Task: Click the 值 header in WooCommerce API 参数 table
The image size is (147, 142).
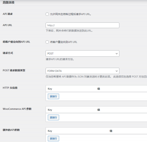Action: click(x=98, y=110)
